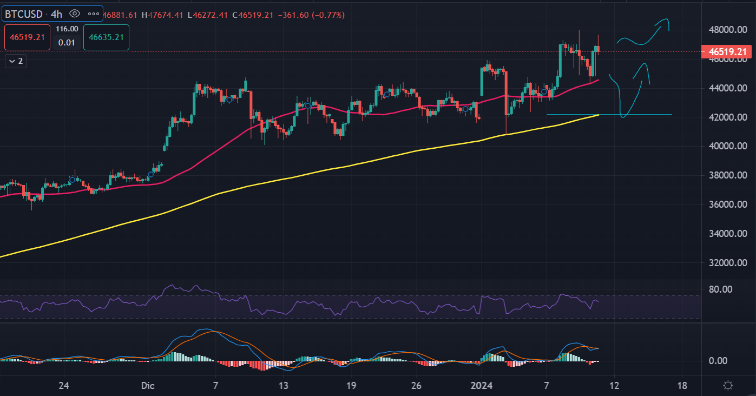The width and height of the screenshot is (756, 396).
Task: Click the 116.00 spread value
Action: click(67, 29)
